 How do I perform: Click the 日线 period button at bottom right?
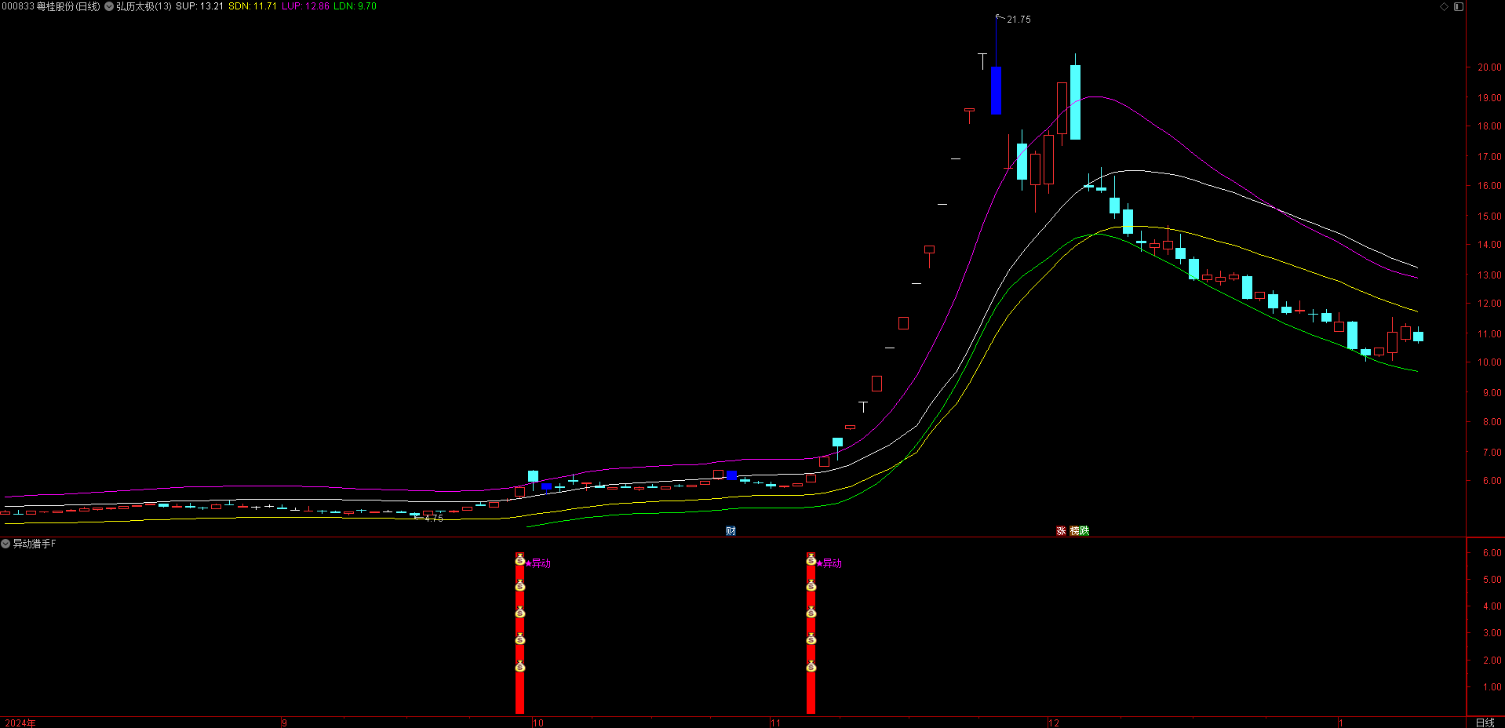[1485, 723]
